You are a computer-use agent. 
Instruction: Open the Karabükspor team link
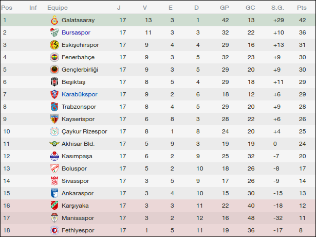[79, 94]
